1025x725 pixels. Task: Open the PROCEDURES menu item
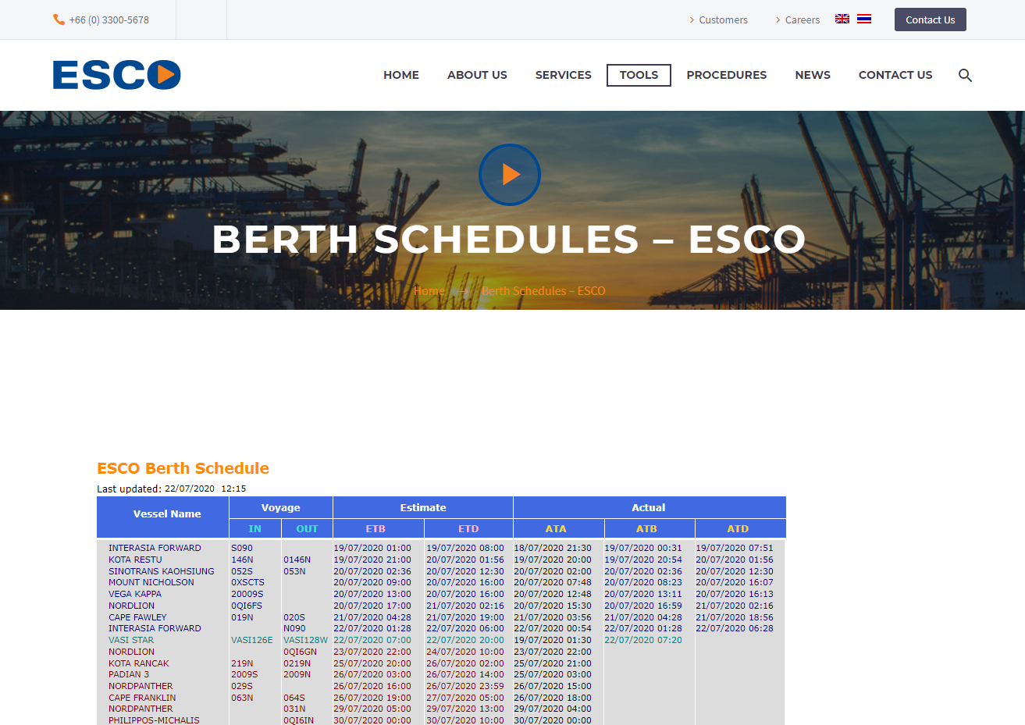click(x=726, y=75)
